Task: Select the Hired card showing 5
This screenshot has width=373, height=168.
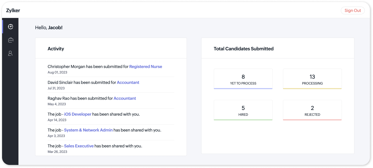Action: pos(243,110)
